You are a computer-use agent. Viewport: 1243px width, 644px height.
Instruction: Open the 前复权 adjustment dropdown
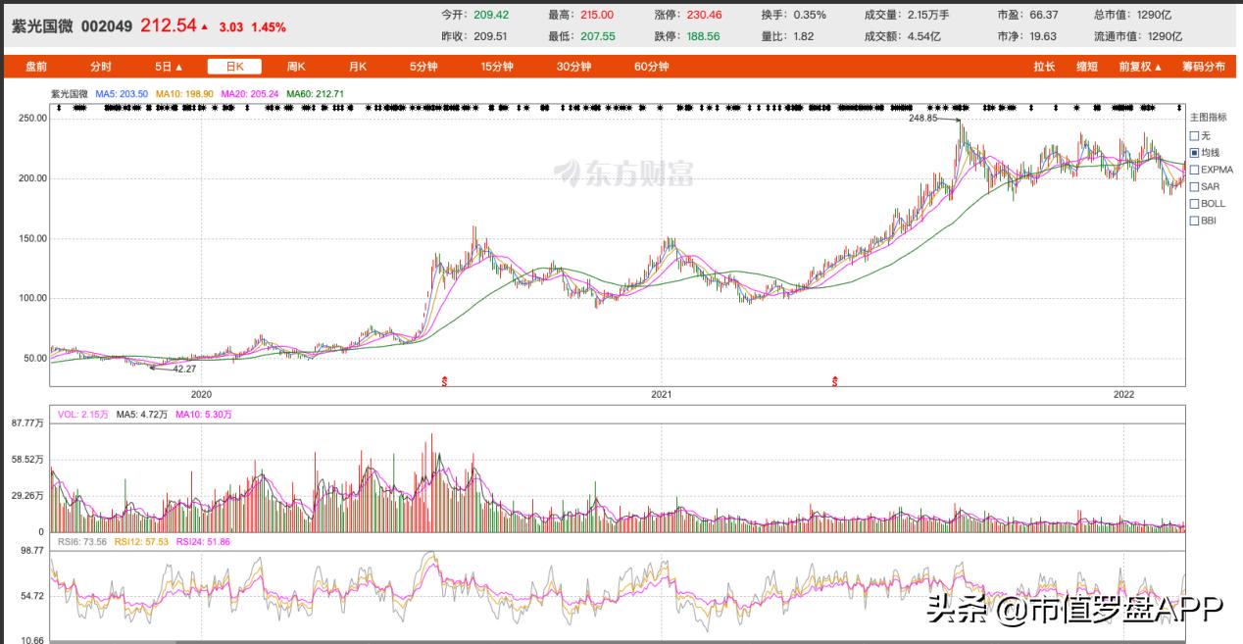pos(1140,67)
